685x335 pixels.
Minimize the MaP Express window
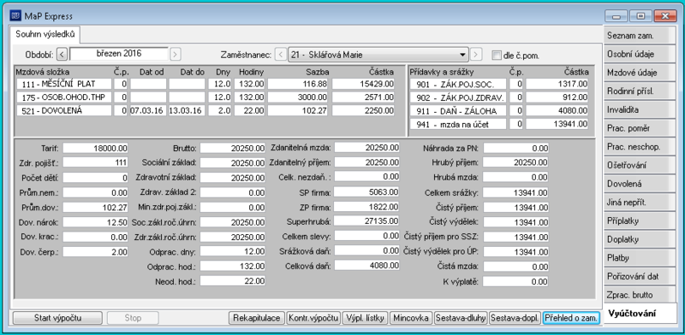616,16
